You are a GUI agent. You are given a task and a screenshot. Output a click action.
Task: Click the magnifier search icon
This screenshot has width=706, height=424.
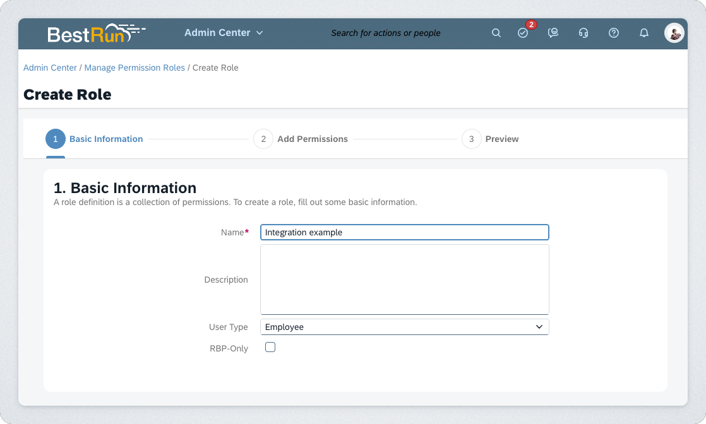496,33
